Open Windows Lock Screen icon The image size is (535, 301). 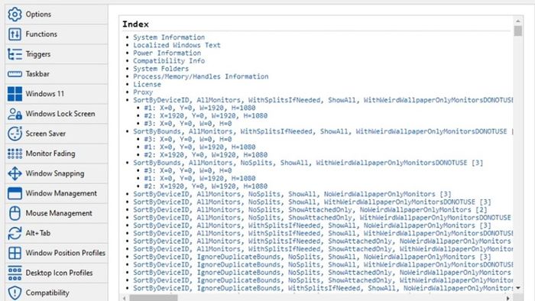(15, 114)
